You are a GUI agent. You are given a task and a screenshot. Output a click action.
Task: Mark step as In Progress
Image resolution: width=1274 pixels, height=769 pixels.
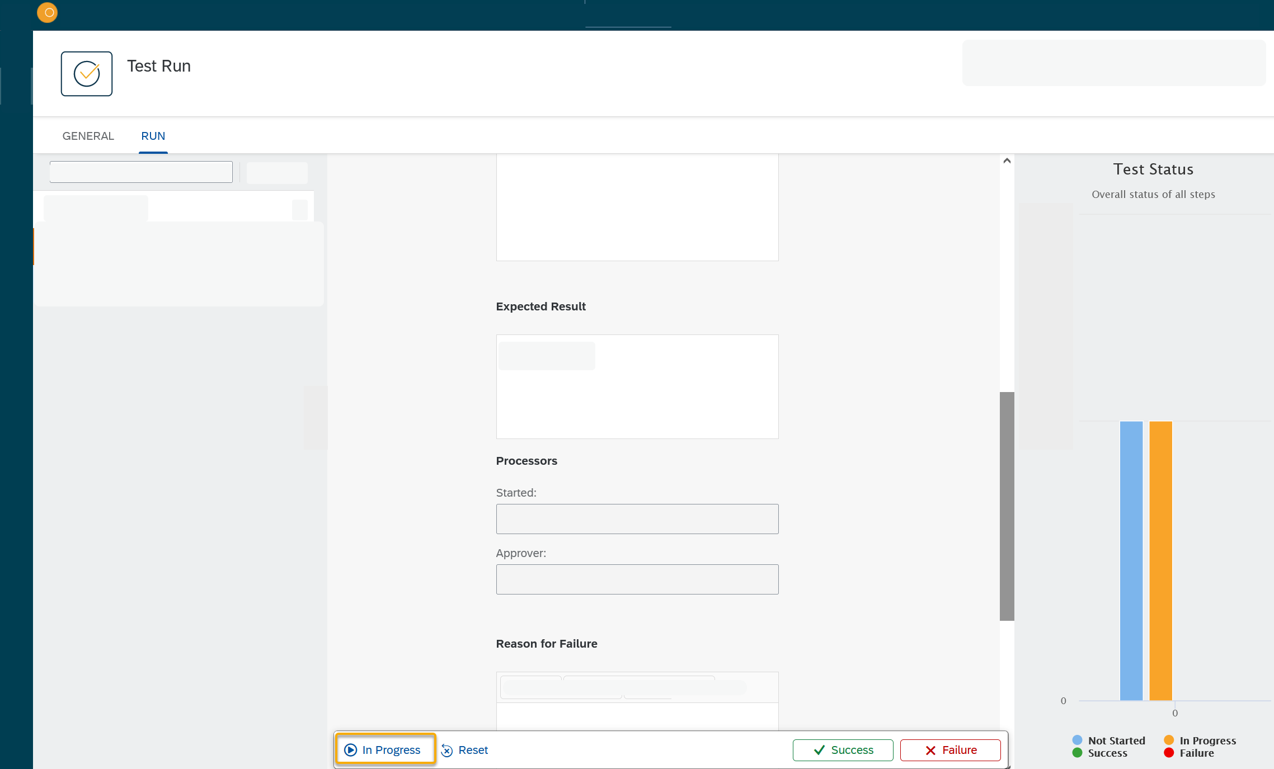(x=385, y=749)
